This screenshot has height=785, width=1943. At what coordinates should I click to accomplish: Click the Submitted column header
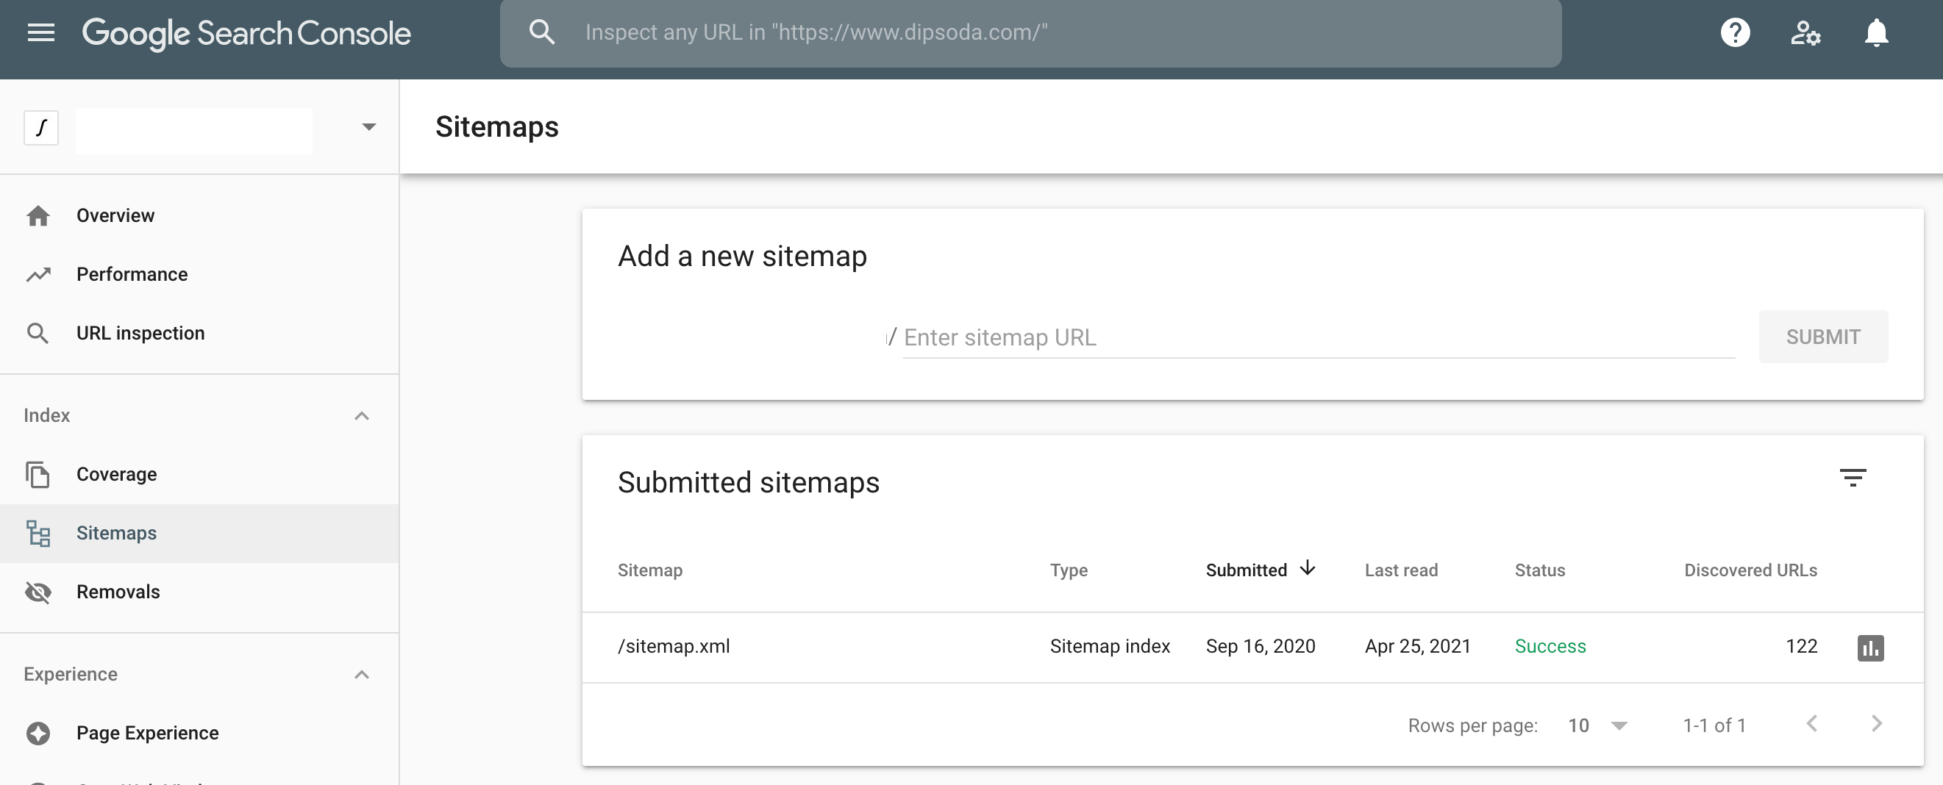click(x=1246, y=570)
